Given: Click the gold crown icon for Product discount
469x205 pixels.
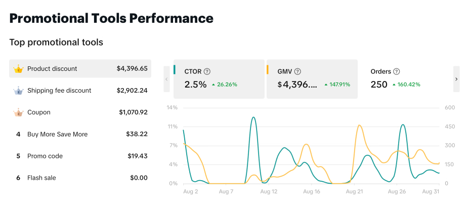Looking at the screenshot, I should click(19, 68).
